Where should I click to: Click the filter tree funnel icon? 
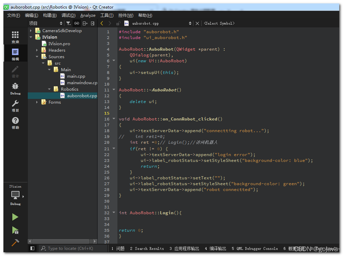click(x=68, y=23)
